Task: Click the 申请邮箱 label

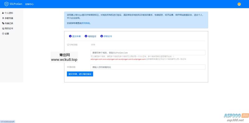Action: (x=71, y=67)
